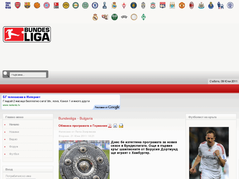Open Видео menu item
239x179 pixels.
point(13,139)
